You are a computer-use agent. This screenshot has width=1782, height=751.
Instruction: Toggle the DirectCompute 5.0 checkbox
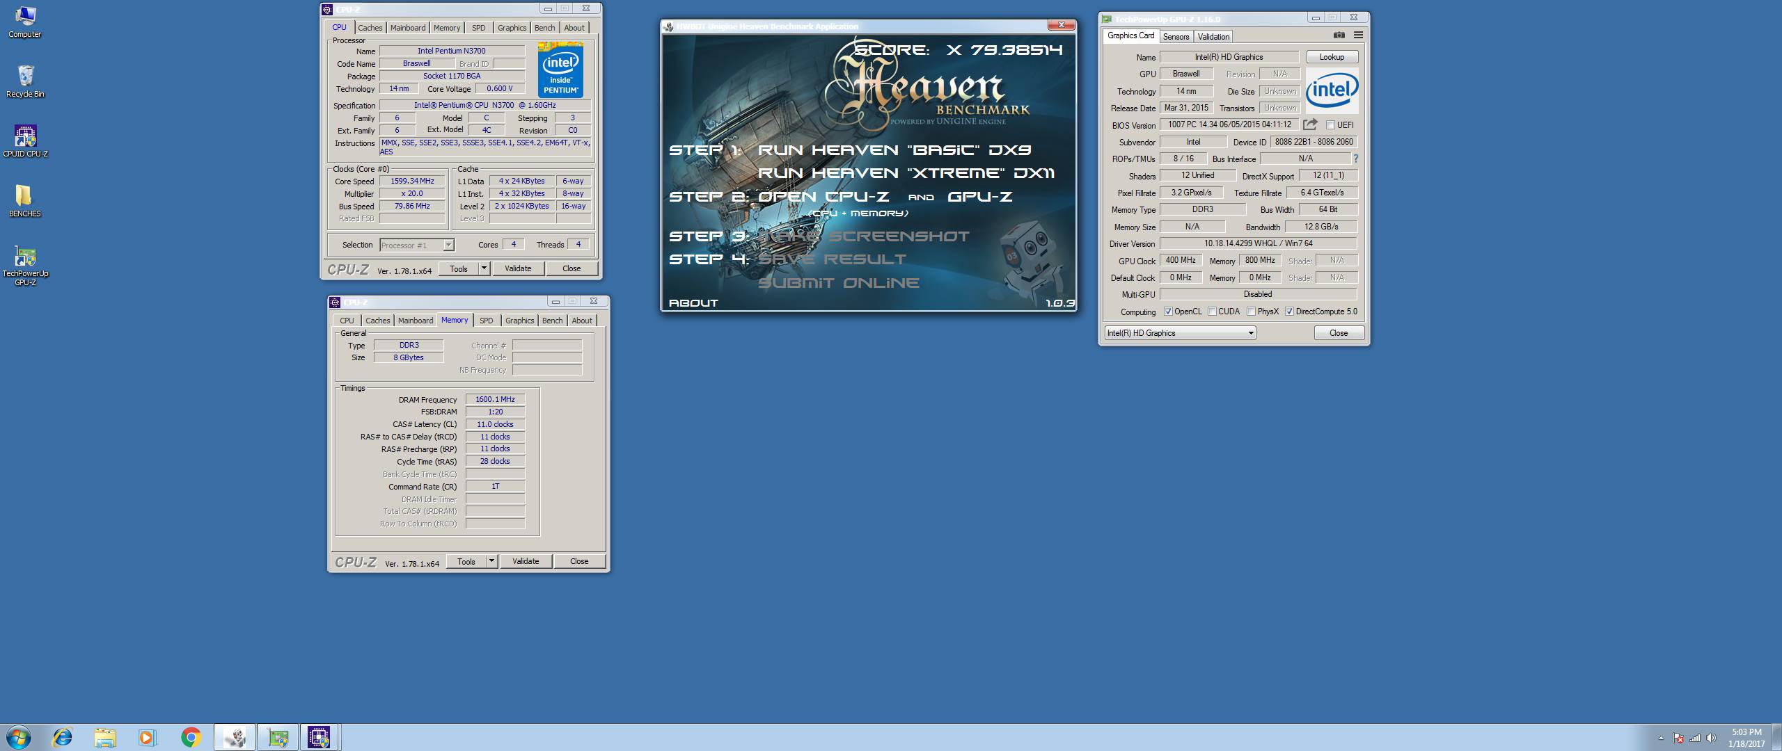(x=1289, y=312)
